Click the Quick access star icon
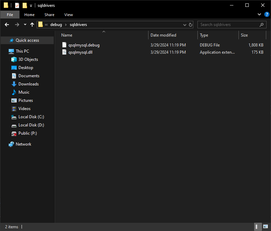The image size is (271, 231). tap(12, 40)
